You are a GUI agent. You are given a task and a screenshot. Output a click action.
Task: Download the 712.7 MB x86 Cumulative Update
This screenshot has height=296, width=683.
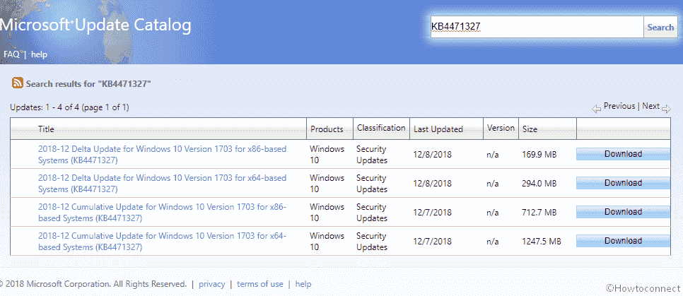coord(624,212)
